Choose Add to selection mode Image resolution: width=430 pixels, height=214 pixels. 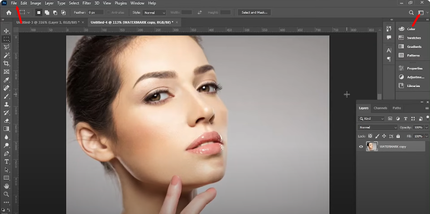point(47,13)
